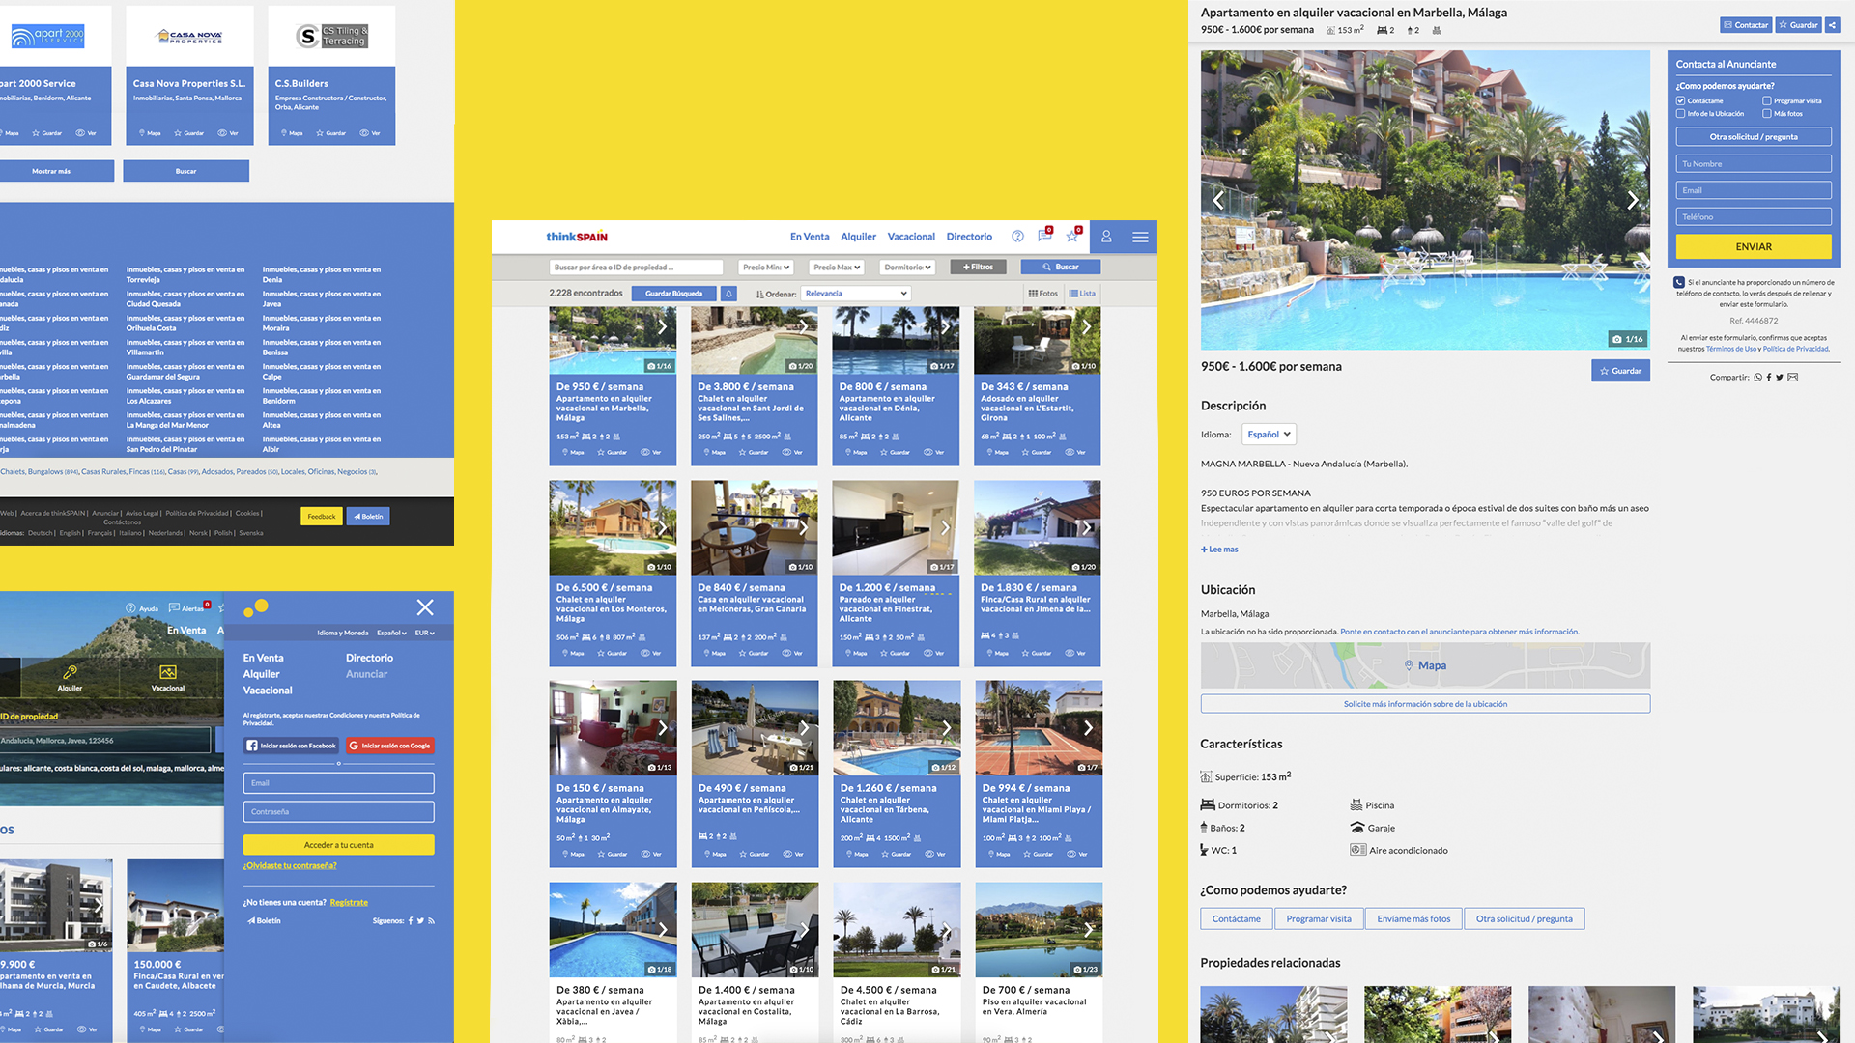Click the user account icon

[1106, 237]
